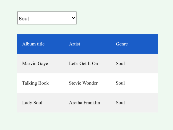Image resolution: width=173 pixels, height=130 pixels.
Task: Click Soul genre in Lady Soul row
Action: click(x=120, y=103)
